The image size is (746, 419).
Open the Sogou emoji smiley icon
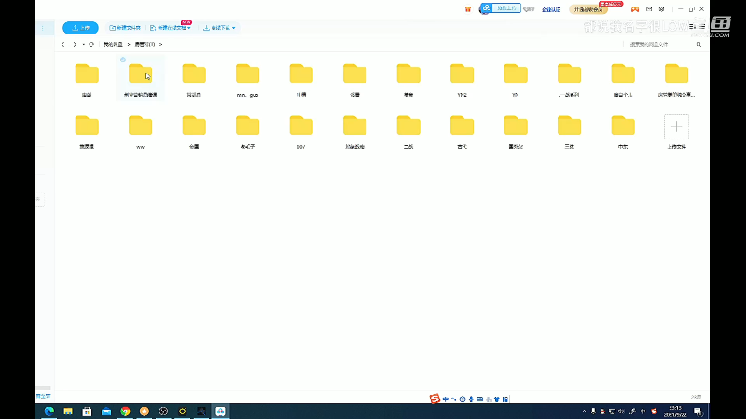pyautogui.click(x=463, y=399)
